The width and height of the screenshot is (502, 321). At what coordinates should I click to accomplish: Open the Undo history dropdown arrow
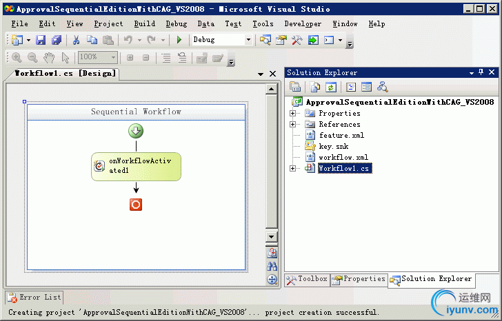(139, 40)
